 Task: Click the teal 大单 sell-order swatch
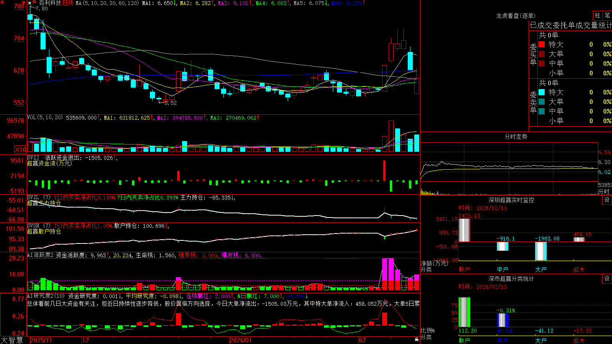click(542, 102)
